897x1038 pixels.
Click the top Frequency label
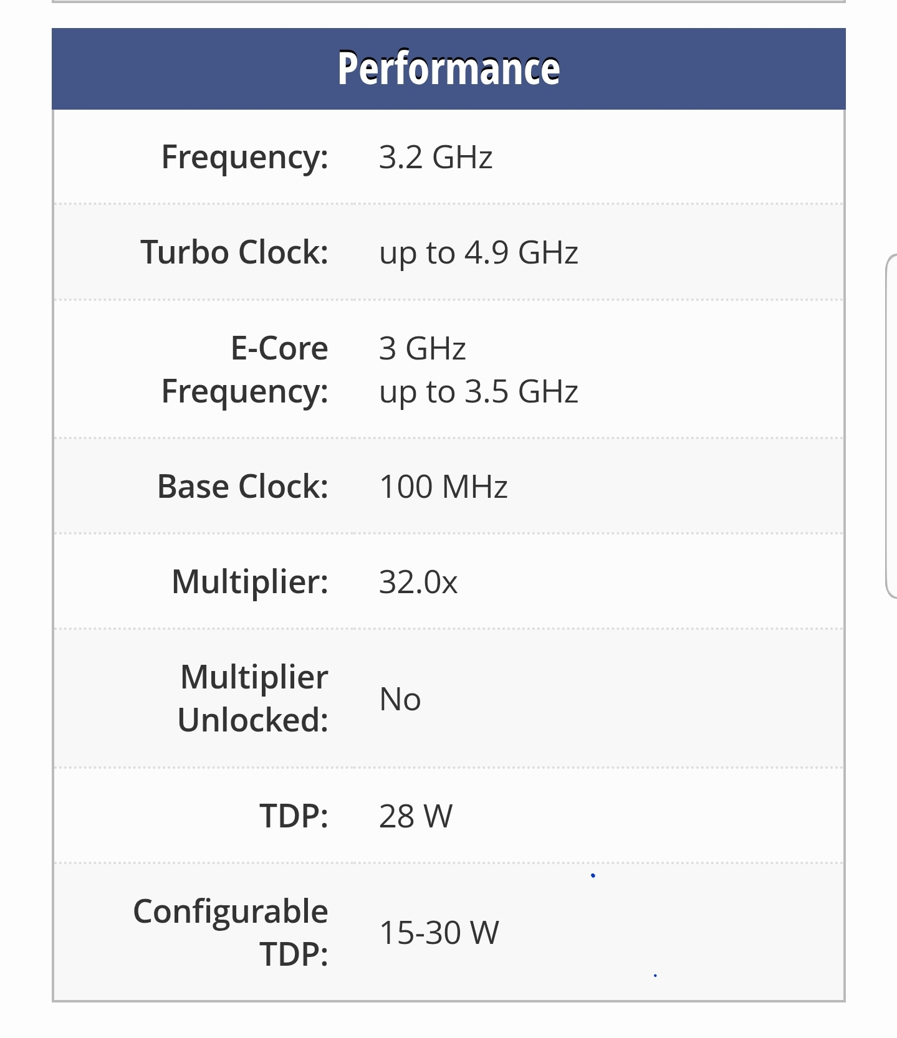[244, 157]
